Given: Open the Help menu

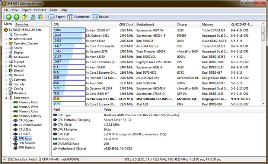Looking at the screenshot, I should (63, 10).
